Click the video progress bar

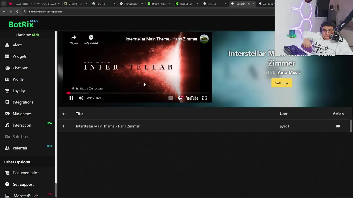pyautogui.click(x=137, y=93)
